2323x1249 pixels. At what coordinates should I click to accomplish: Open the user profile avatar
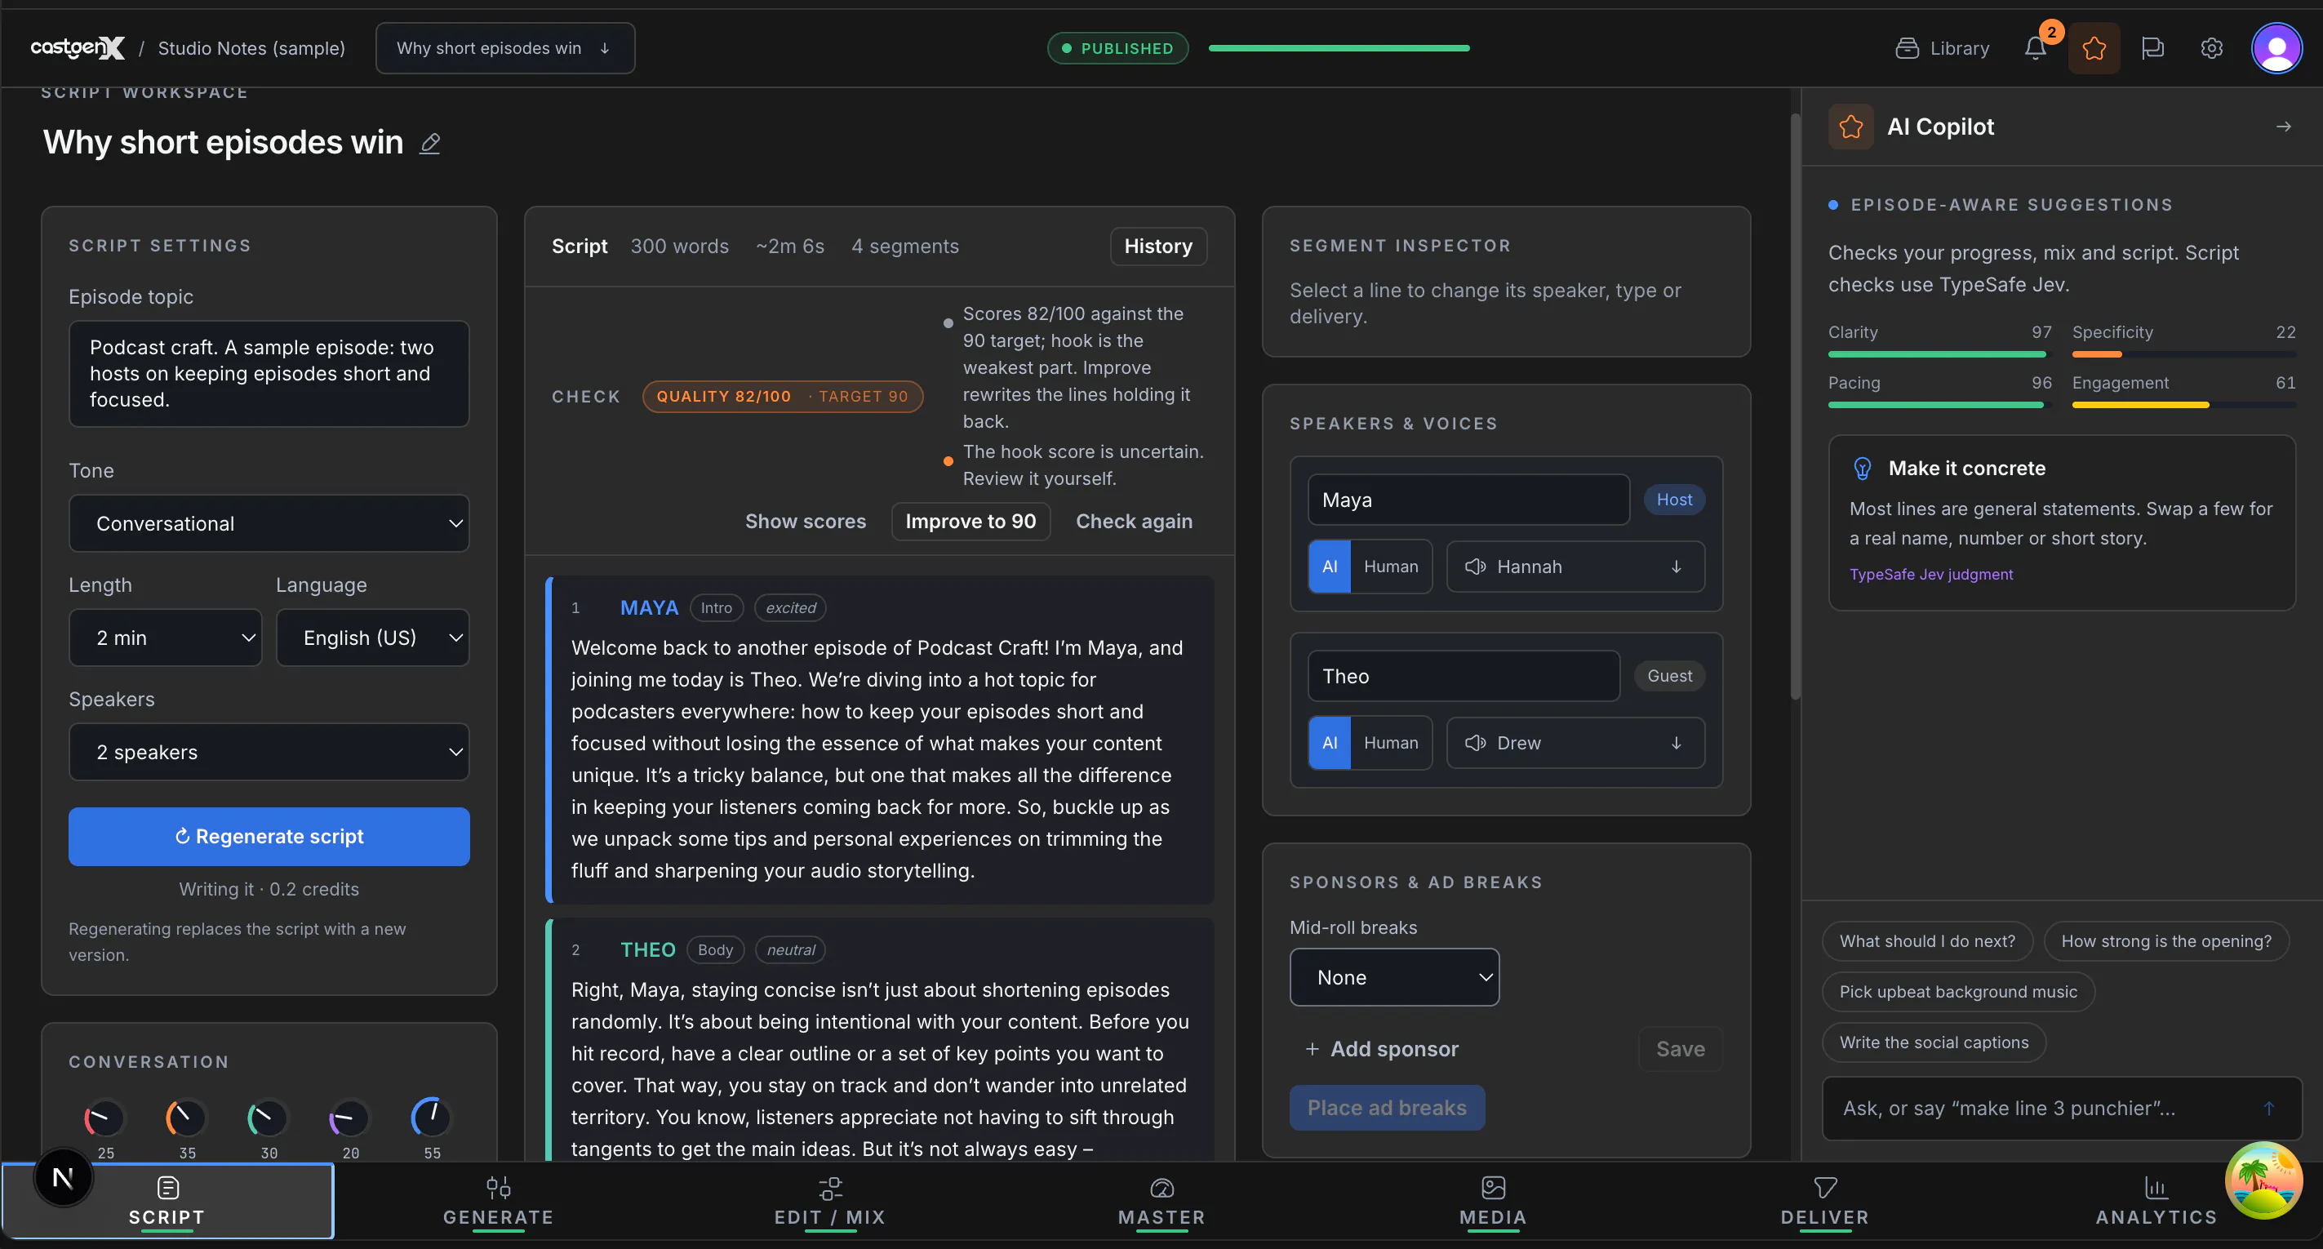(x=2277, y=48)
